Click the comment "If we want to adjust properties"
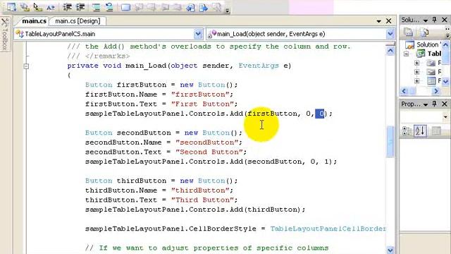The width and height of the screenshot is (451, 254). (x=206, y=248)
